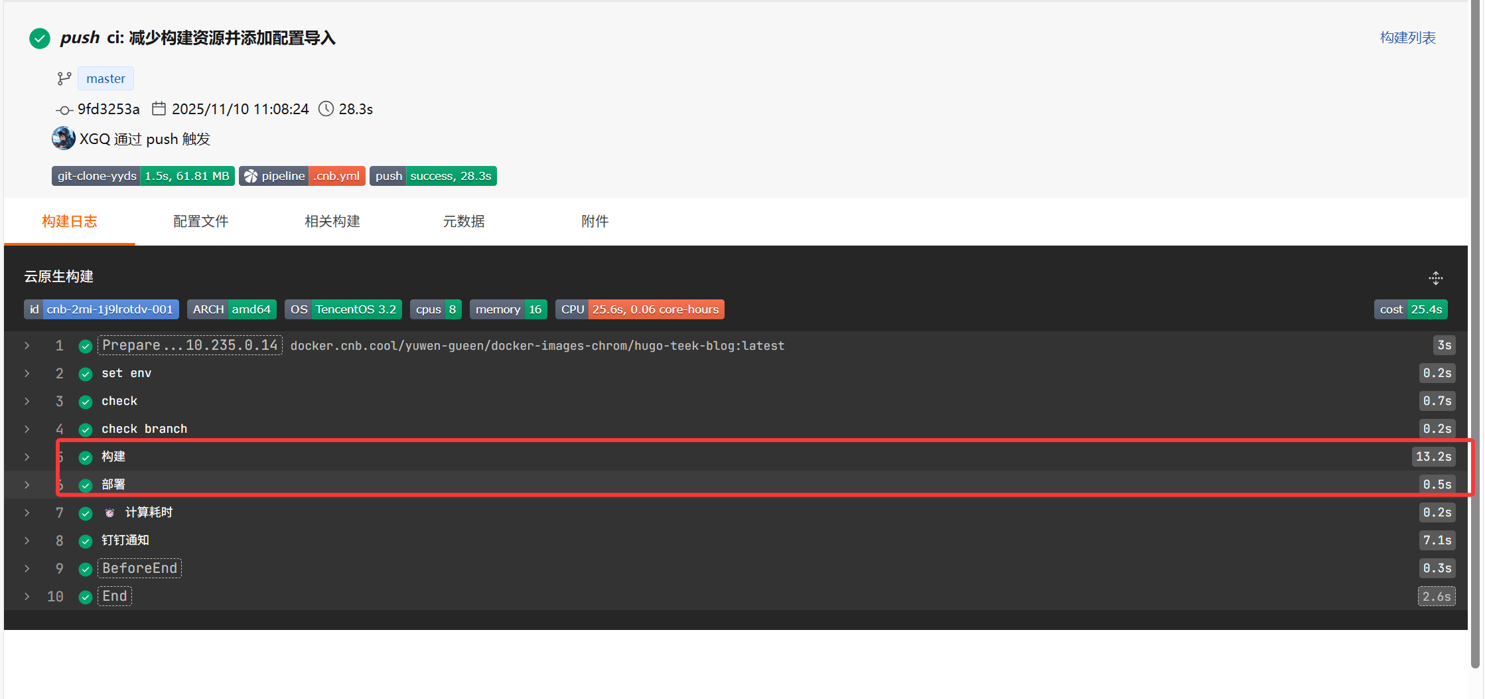Open the 元数据 tab

point(463,222)
